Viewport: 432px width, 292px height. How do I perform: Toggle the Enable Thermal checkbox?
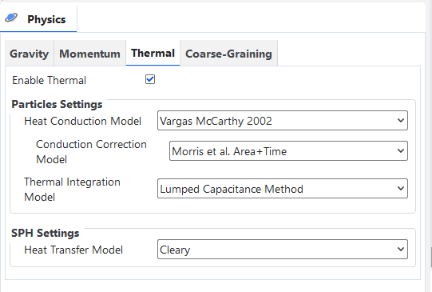pyautogui.click(x=150, y=79)
